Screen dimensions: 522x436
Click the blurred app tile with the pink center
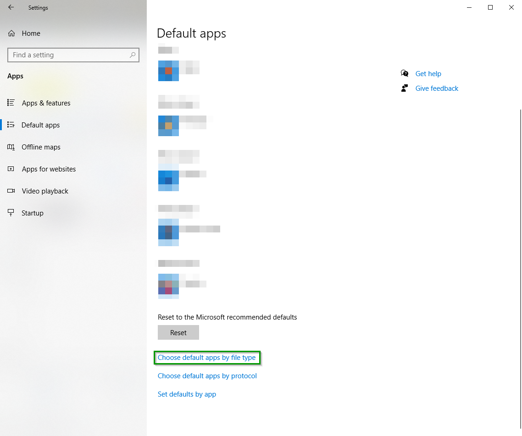click(x=168, y=287)
